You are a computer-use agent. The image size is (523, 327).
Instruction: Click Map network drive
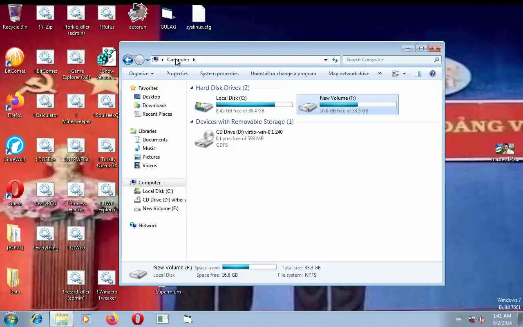349,74
